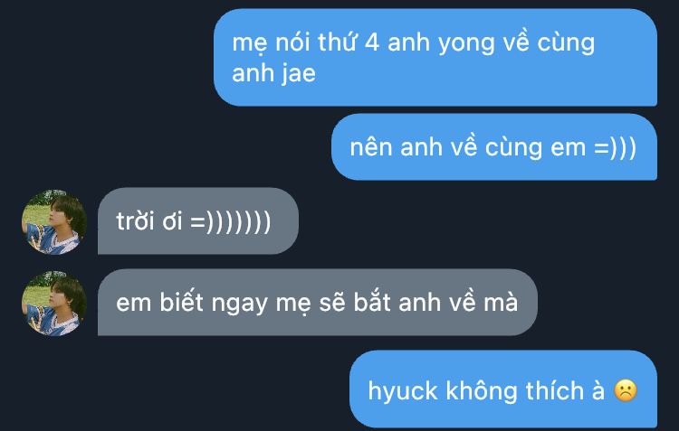The width and height of the screenshot is (679, 431).
Task: Click the words 'anh jae' on second line
Action: point(273,73)
